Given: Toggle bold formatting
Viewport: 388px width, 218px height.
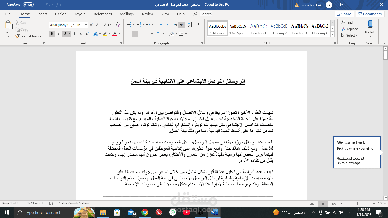Looking at the screenshot, I should (52, 34).
